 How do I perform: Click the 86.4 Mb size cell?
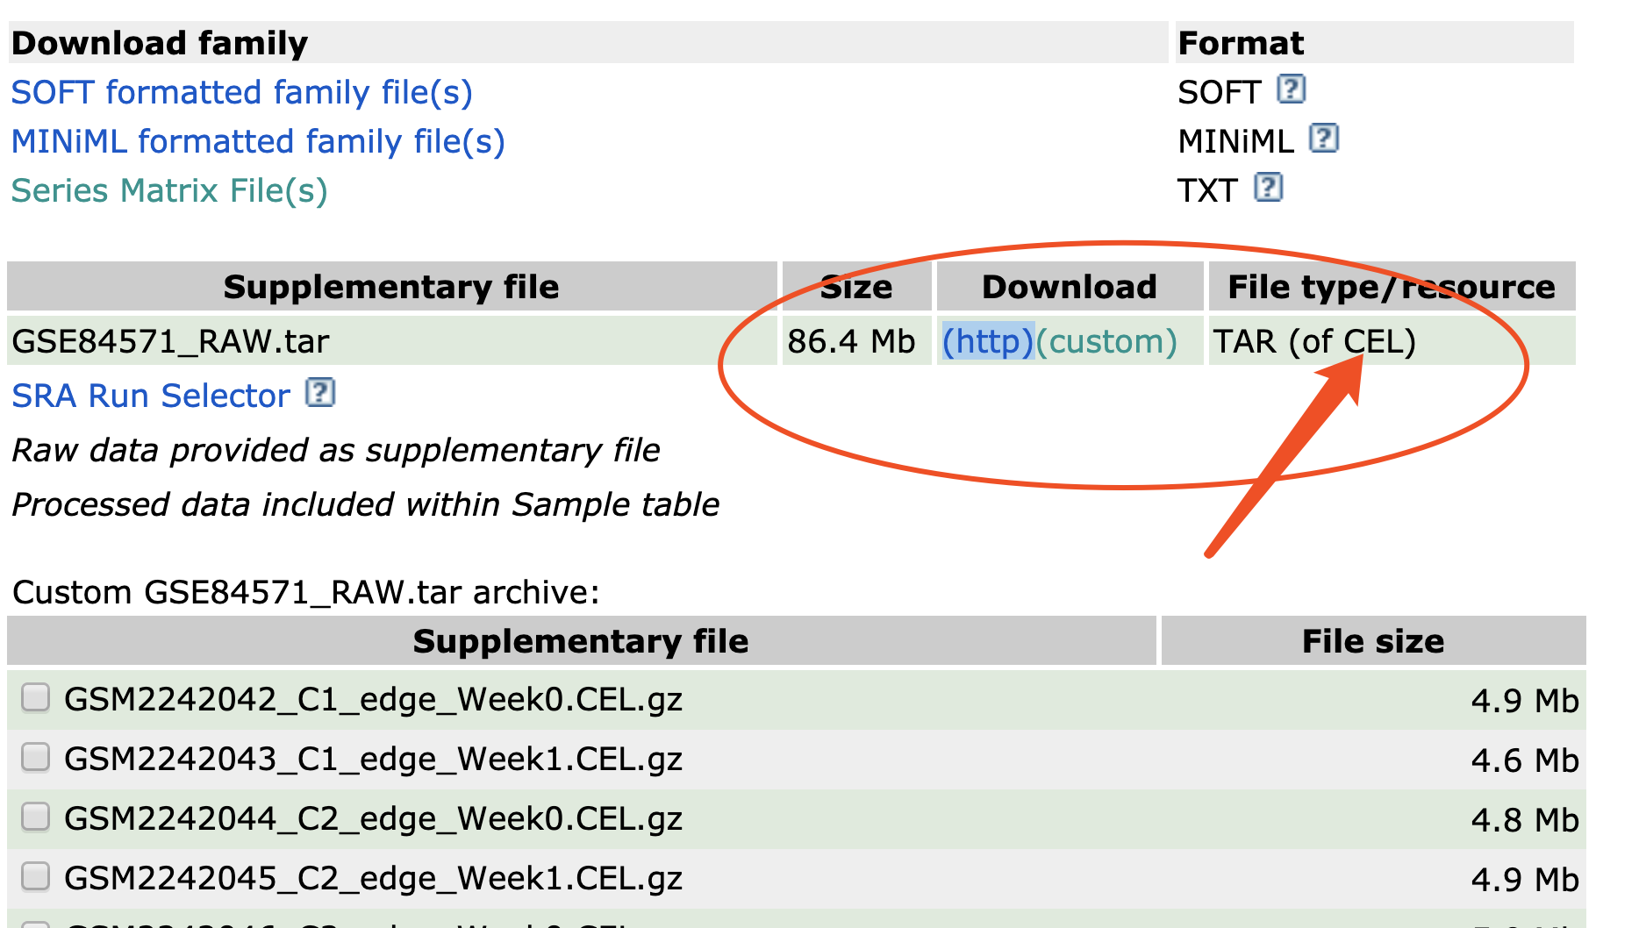[x=856, y=341]
